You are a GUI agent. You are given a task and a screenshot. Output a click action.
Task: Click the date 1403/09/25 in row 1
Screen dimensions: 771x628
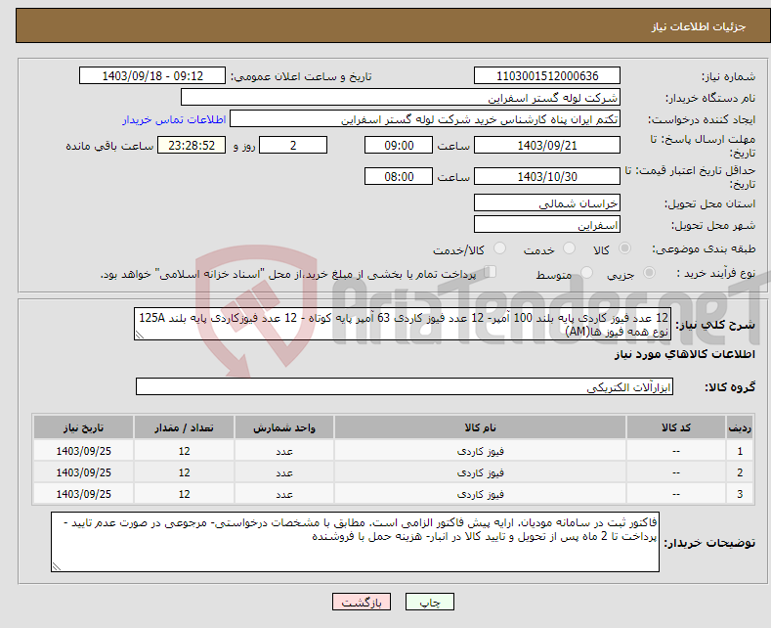84,451
